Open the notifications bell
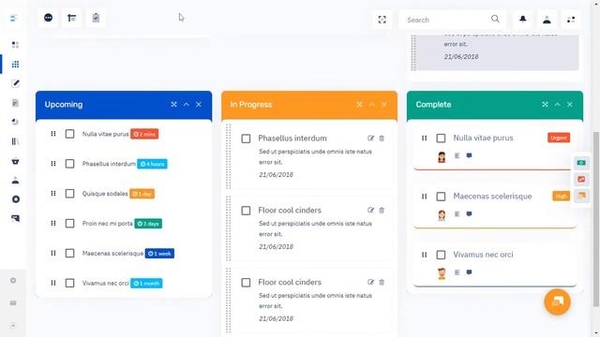600x337 pixels. coord(523,19)
